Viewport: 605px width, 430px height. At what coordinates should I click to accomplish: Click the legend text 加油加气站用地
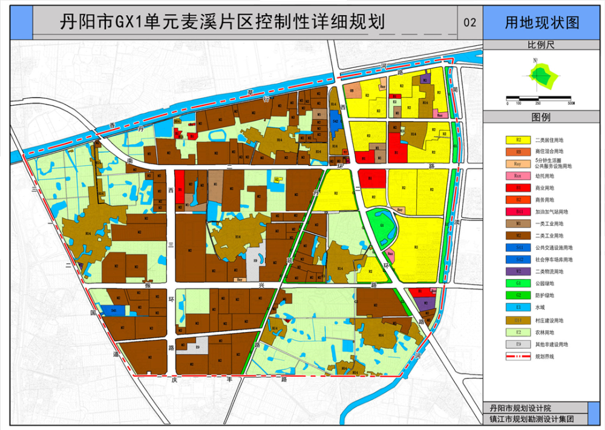(x=551, y=212)
